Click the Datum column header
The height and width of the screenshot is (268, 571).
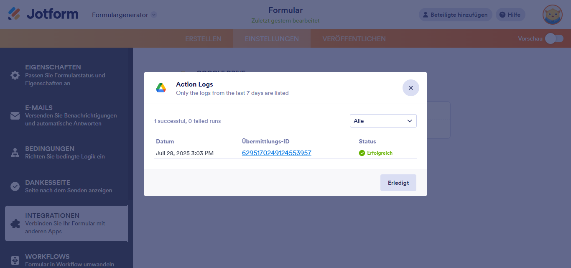click(x=165, y=141)
